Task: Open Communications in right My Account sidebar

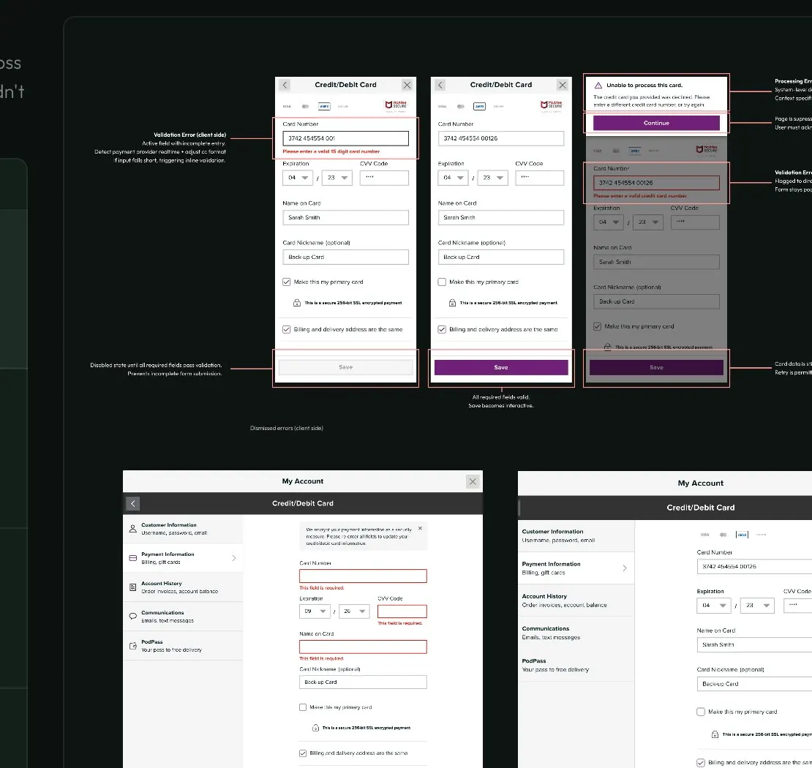Action: [576, 633]
